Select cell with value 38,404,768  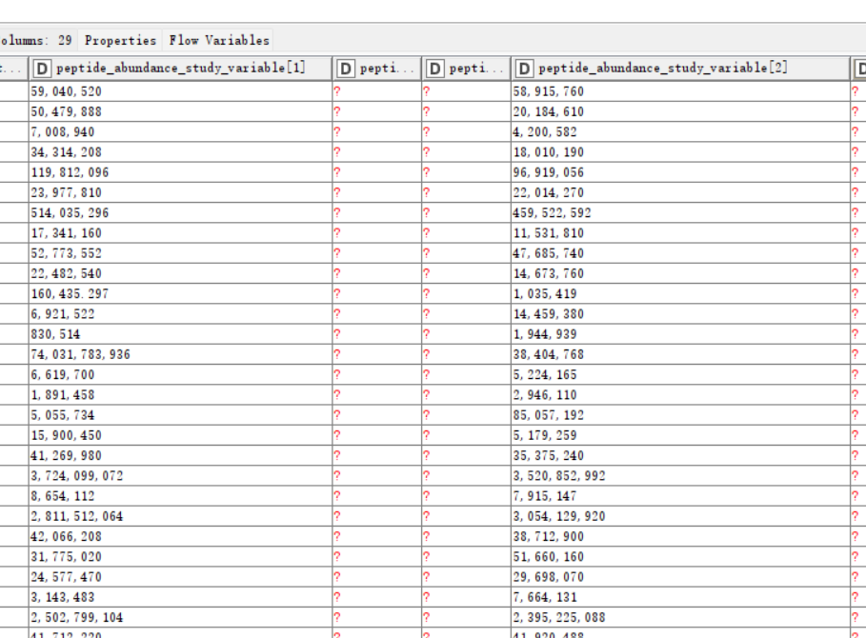pos(680,354)
